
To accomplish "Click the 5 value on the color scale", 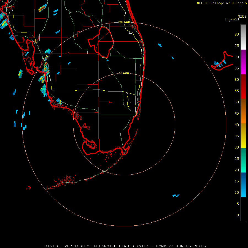I will (x=238, y=204).
